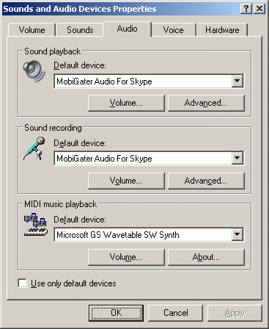Open the Hardware tab
Viewport: 269px width, 329px height.
(x=222, y=30)
